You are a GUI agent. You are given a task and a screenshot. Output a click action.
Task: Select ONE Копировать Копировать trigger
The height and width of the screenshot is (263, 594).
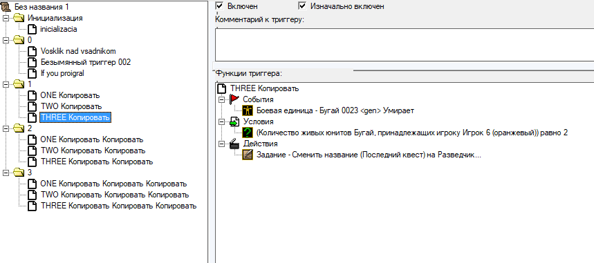92,139
